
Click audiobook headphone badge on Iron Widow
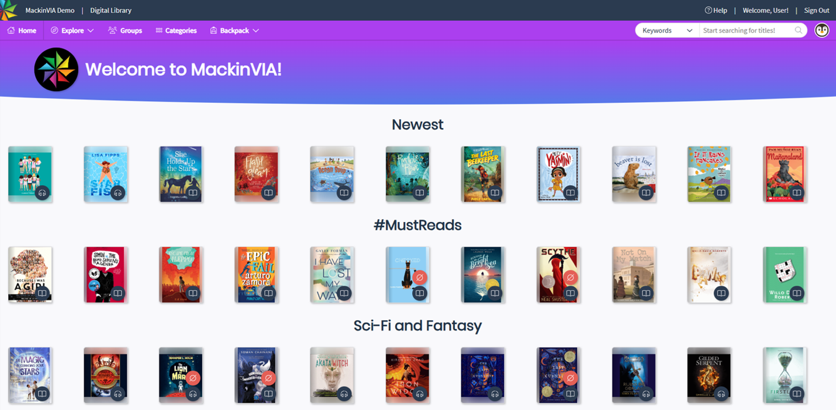[x=419, y=394]
